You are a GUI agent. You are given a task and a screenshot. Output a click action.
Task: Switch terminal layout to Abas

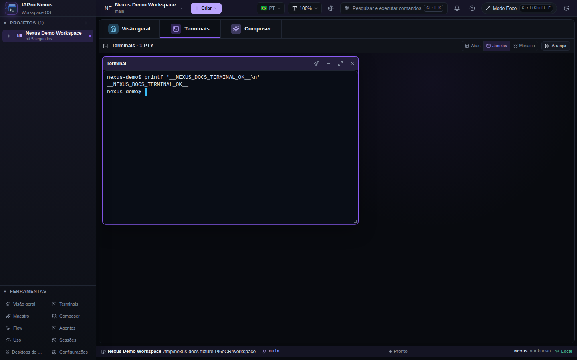[472, 46]
